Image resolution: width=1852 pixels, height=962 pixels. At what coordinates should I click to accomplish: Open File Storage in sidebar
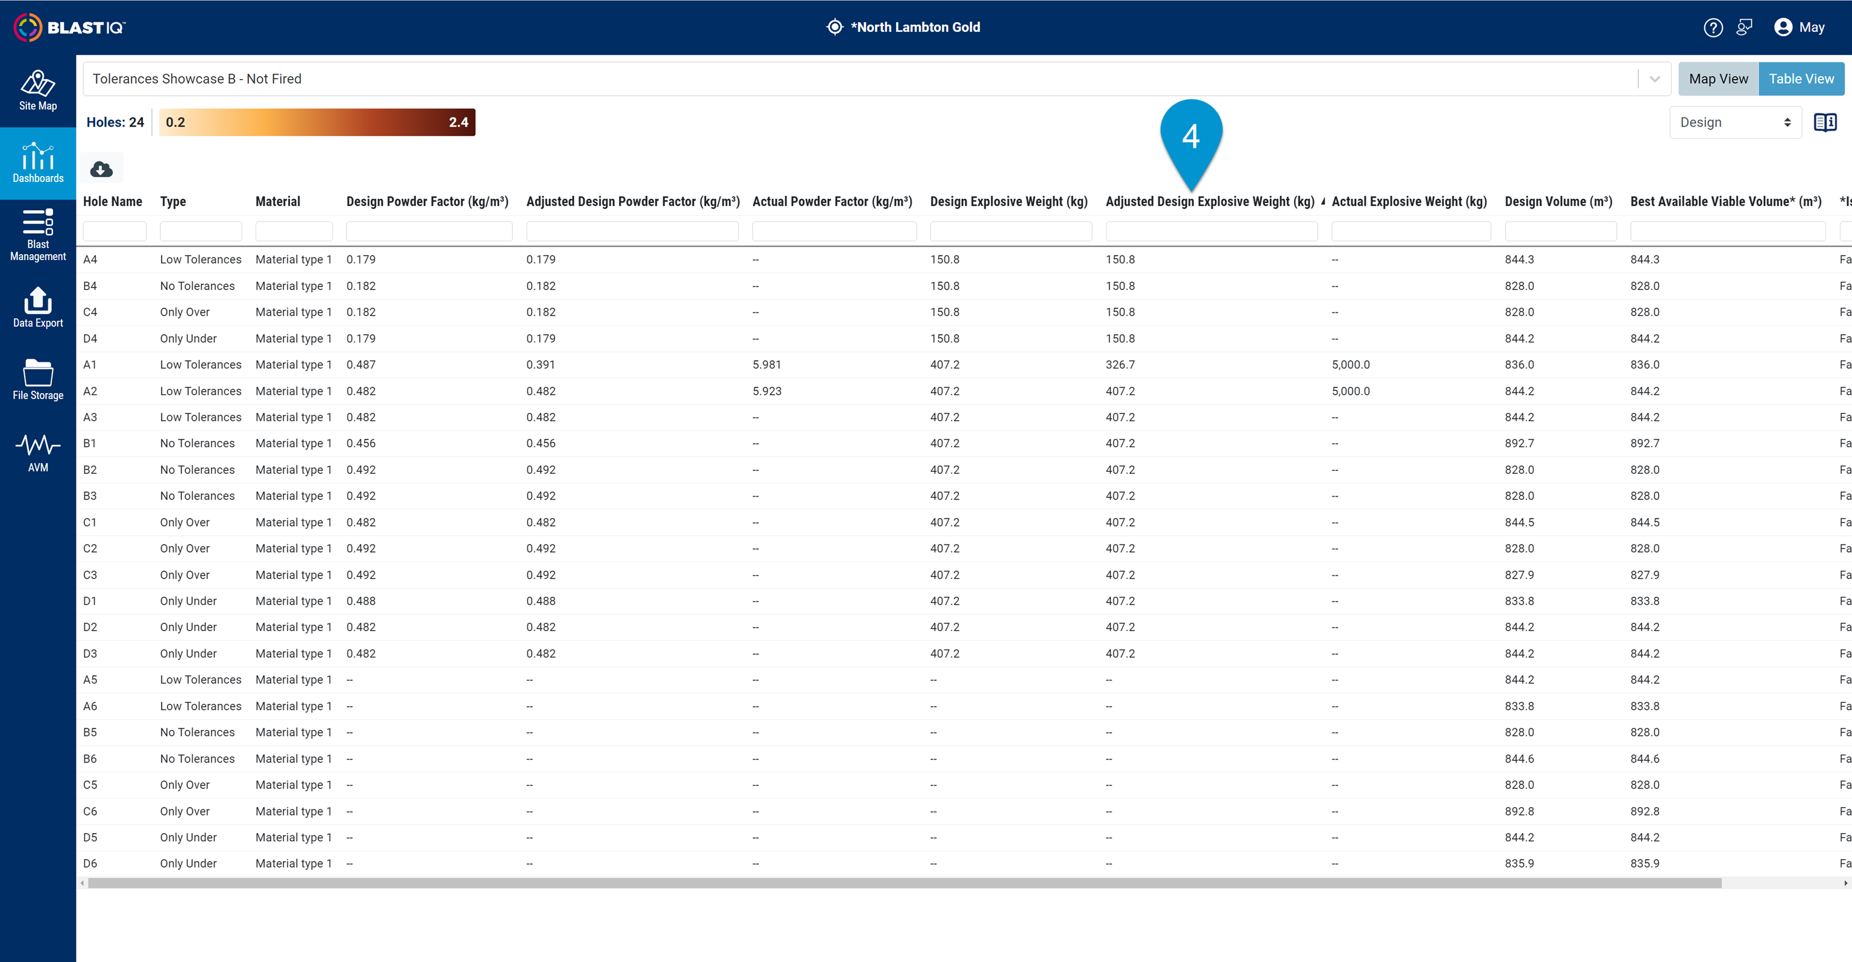pos(37,380)
